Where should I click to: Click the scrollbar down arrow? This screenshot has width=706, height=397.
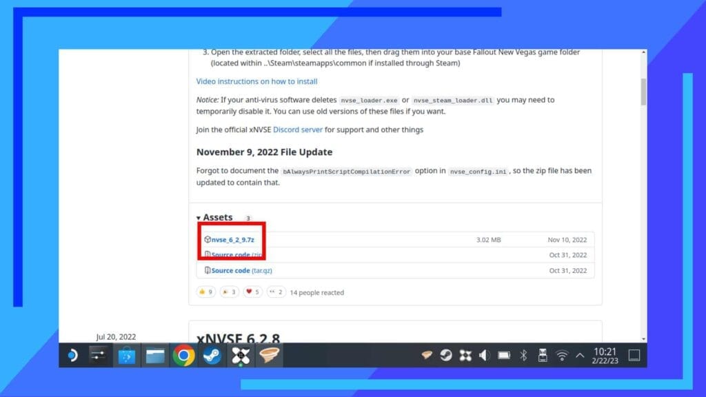(x=643, y=339)
